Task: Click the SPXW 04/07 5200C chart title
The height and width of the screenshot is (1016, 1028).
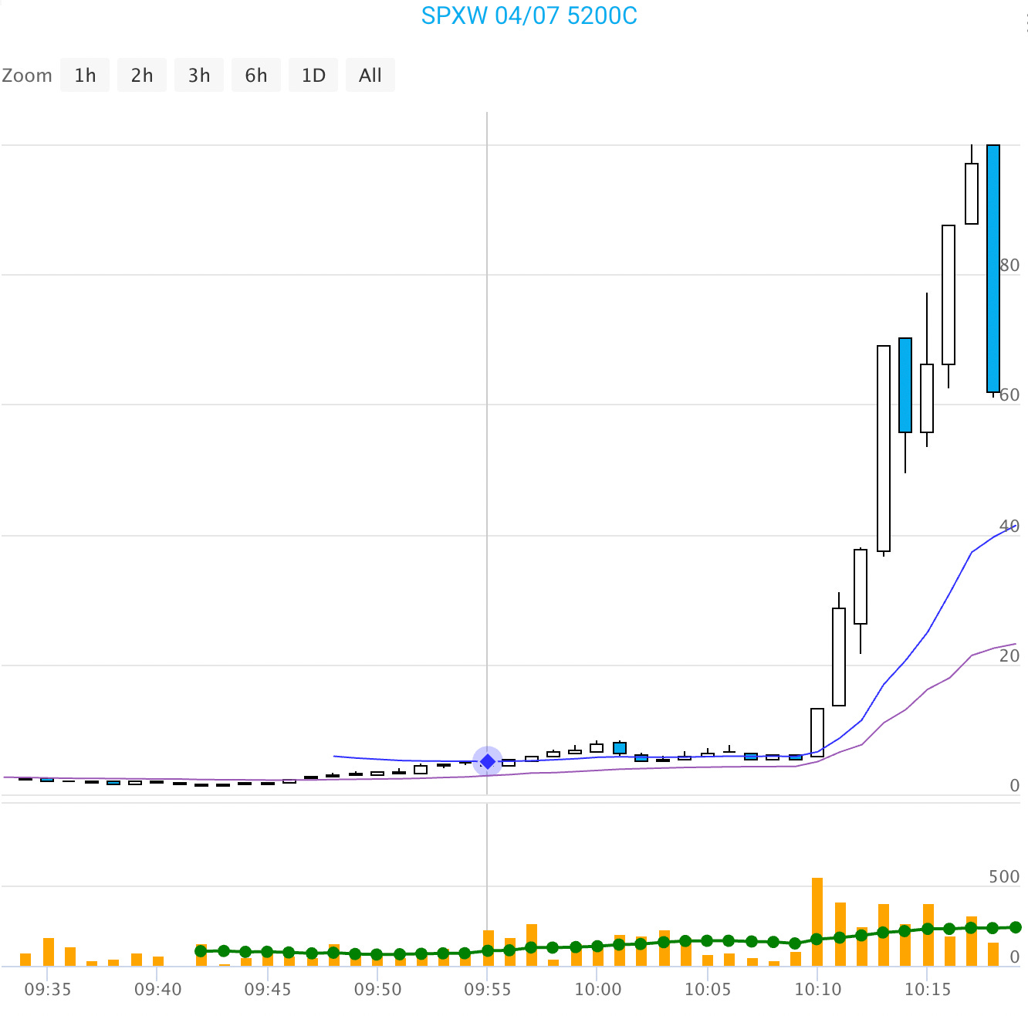Action: point(529,15)
